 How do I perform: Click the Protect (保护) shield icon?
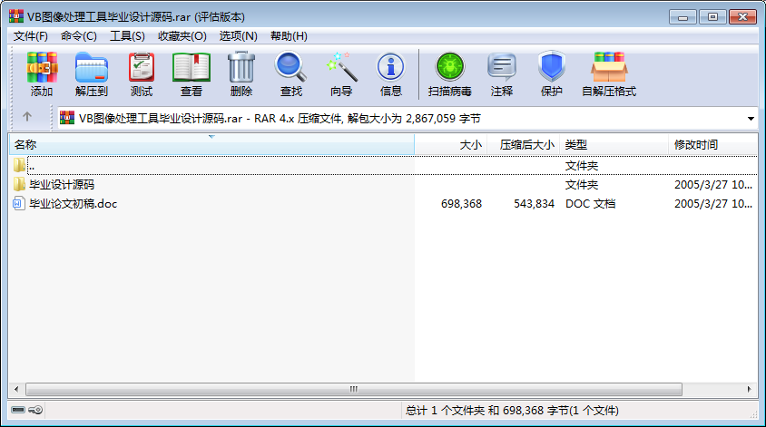tap(552, 74)
